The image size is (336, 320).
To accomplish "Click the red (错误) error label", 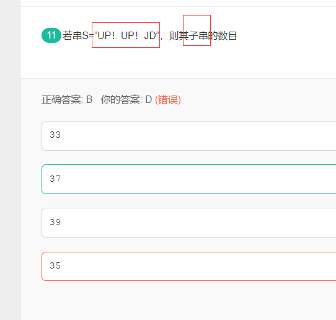I will tap(168, 100).
